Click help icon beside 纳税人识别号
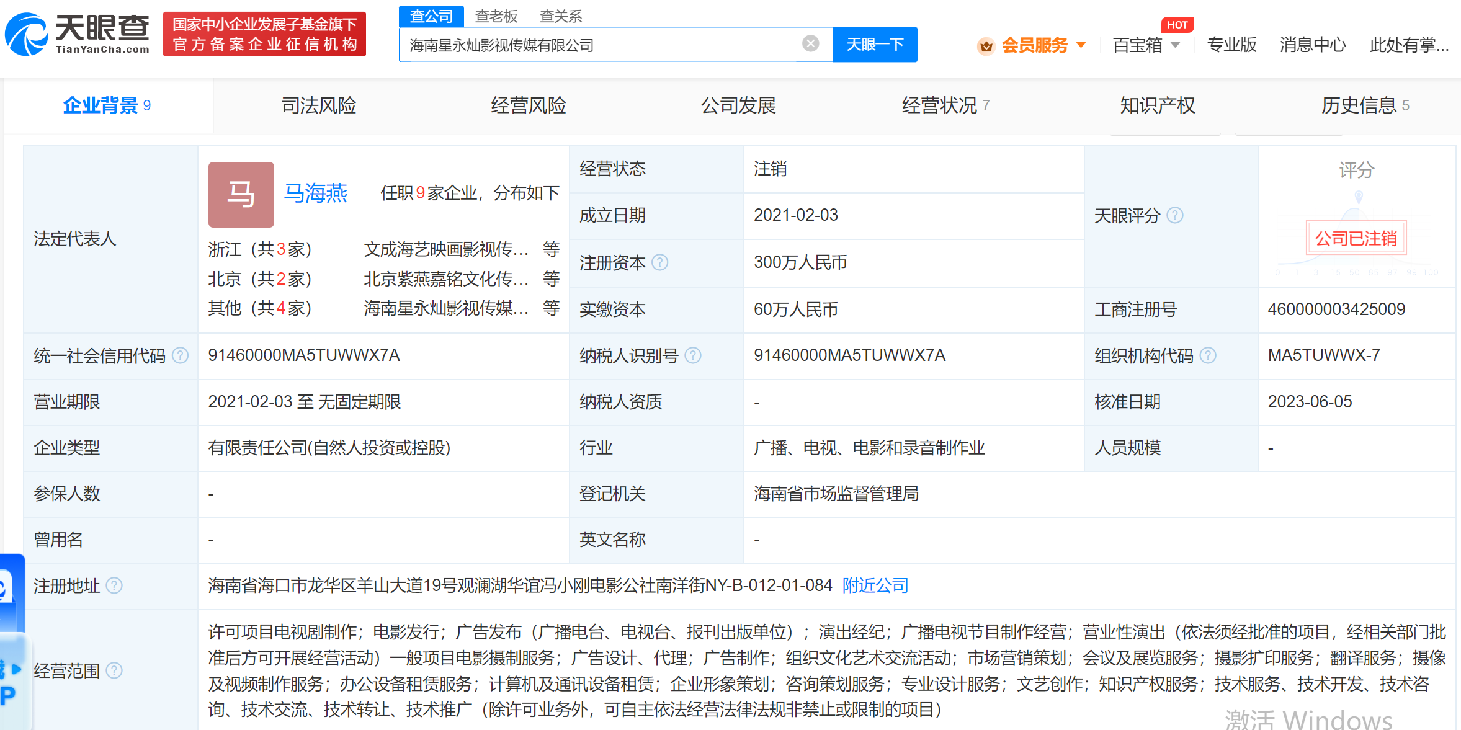The width and height of the screenshot is (1461, 730). (693, 355)
